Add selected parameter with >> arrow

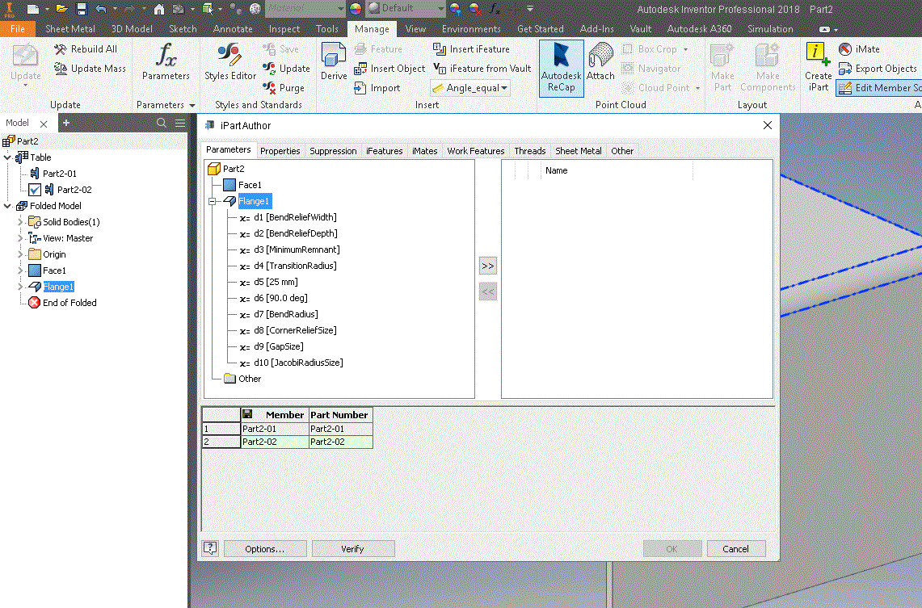(487, 266)
